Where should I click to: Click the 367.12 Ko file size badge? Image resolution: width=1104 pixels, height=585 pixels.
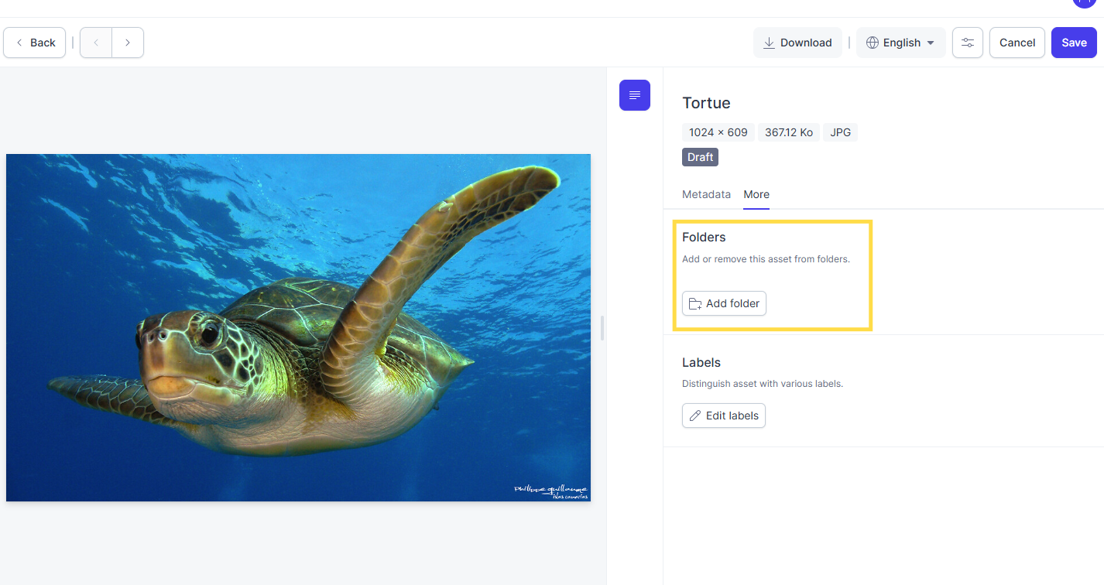click(x=789, y=132)
